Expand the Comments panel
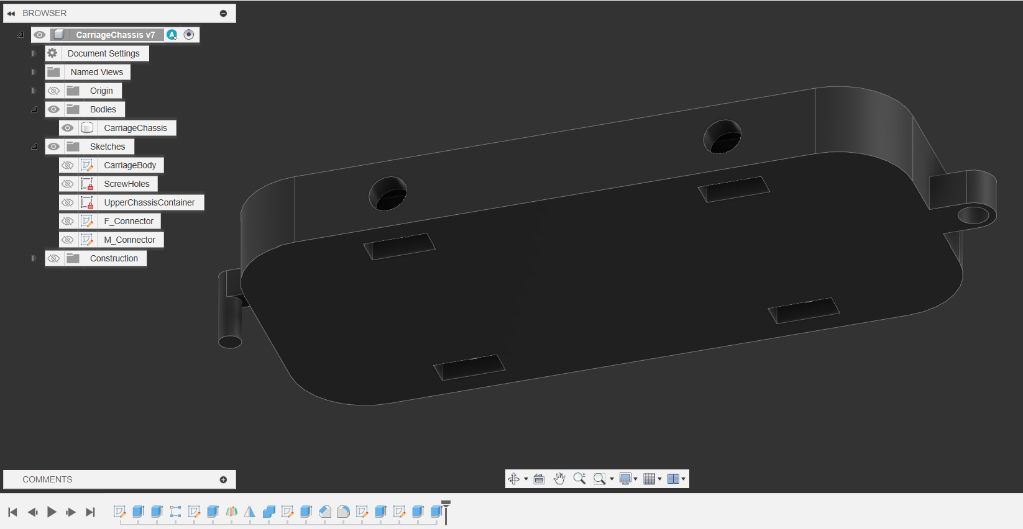 tap(223, 479)
